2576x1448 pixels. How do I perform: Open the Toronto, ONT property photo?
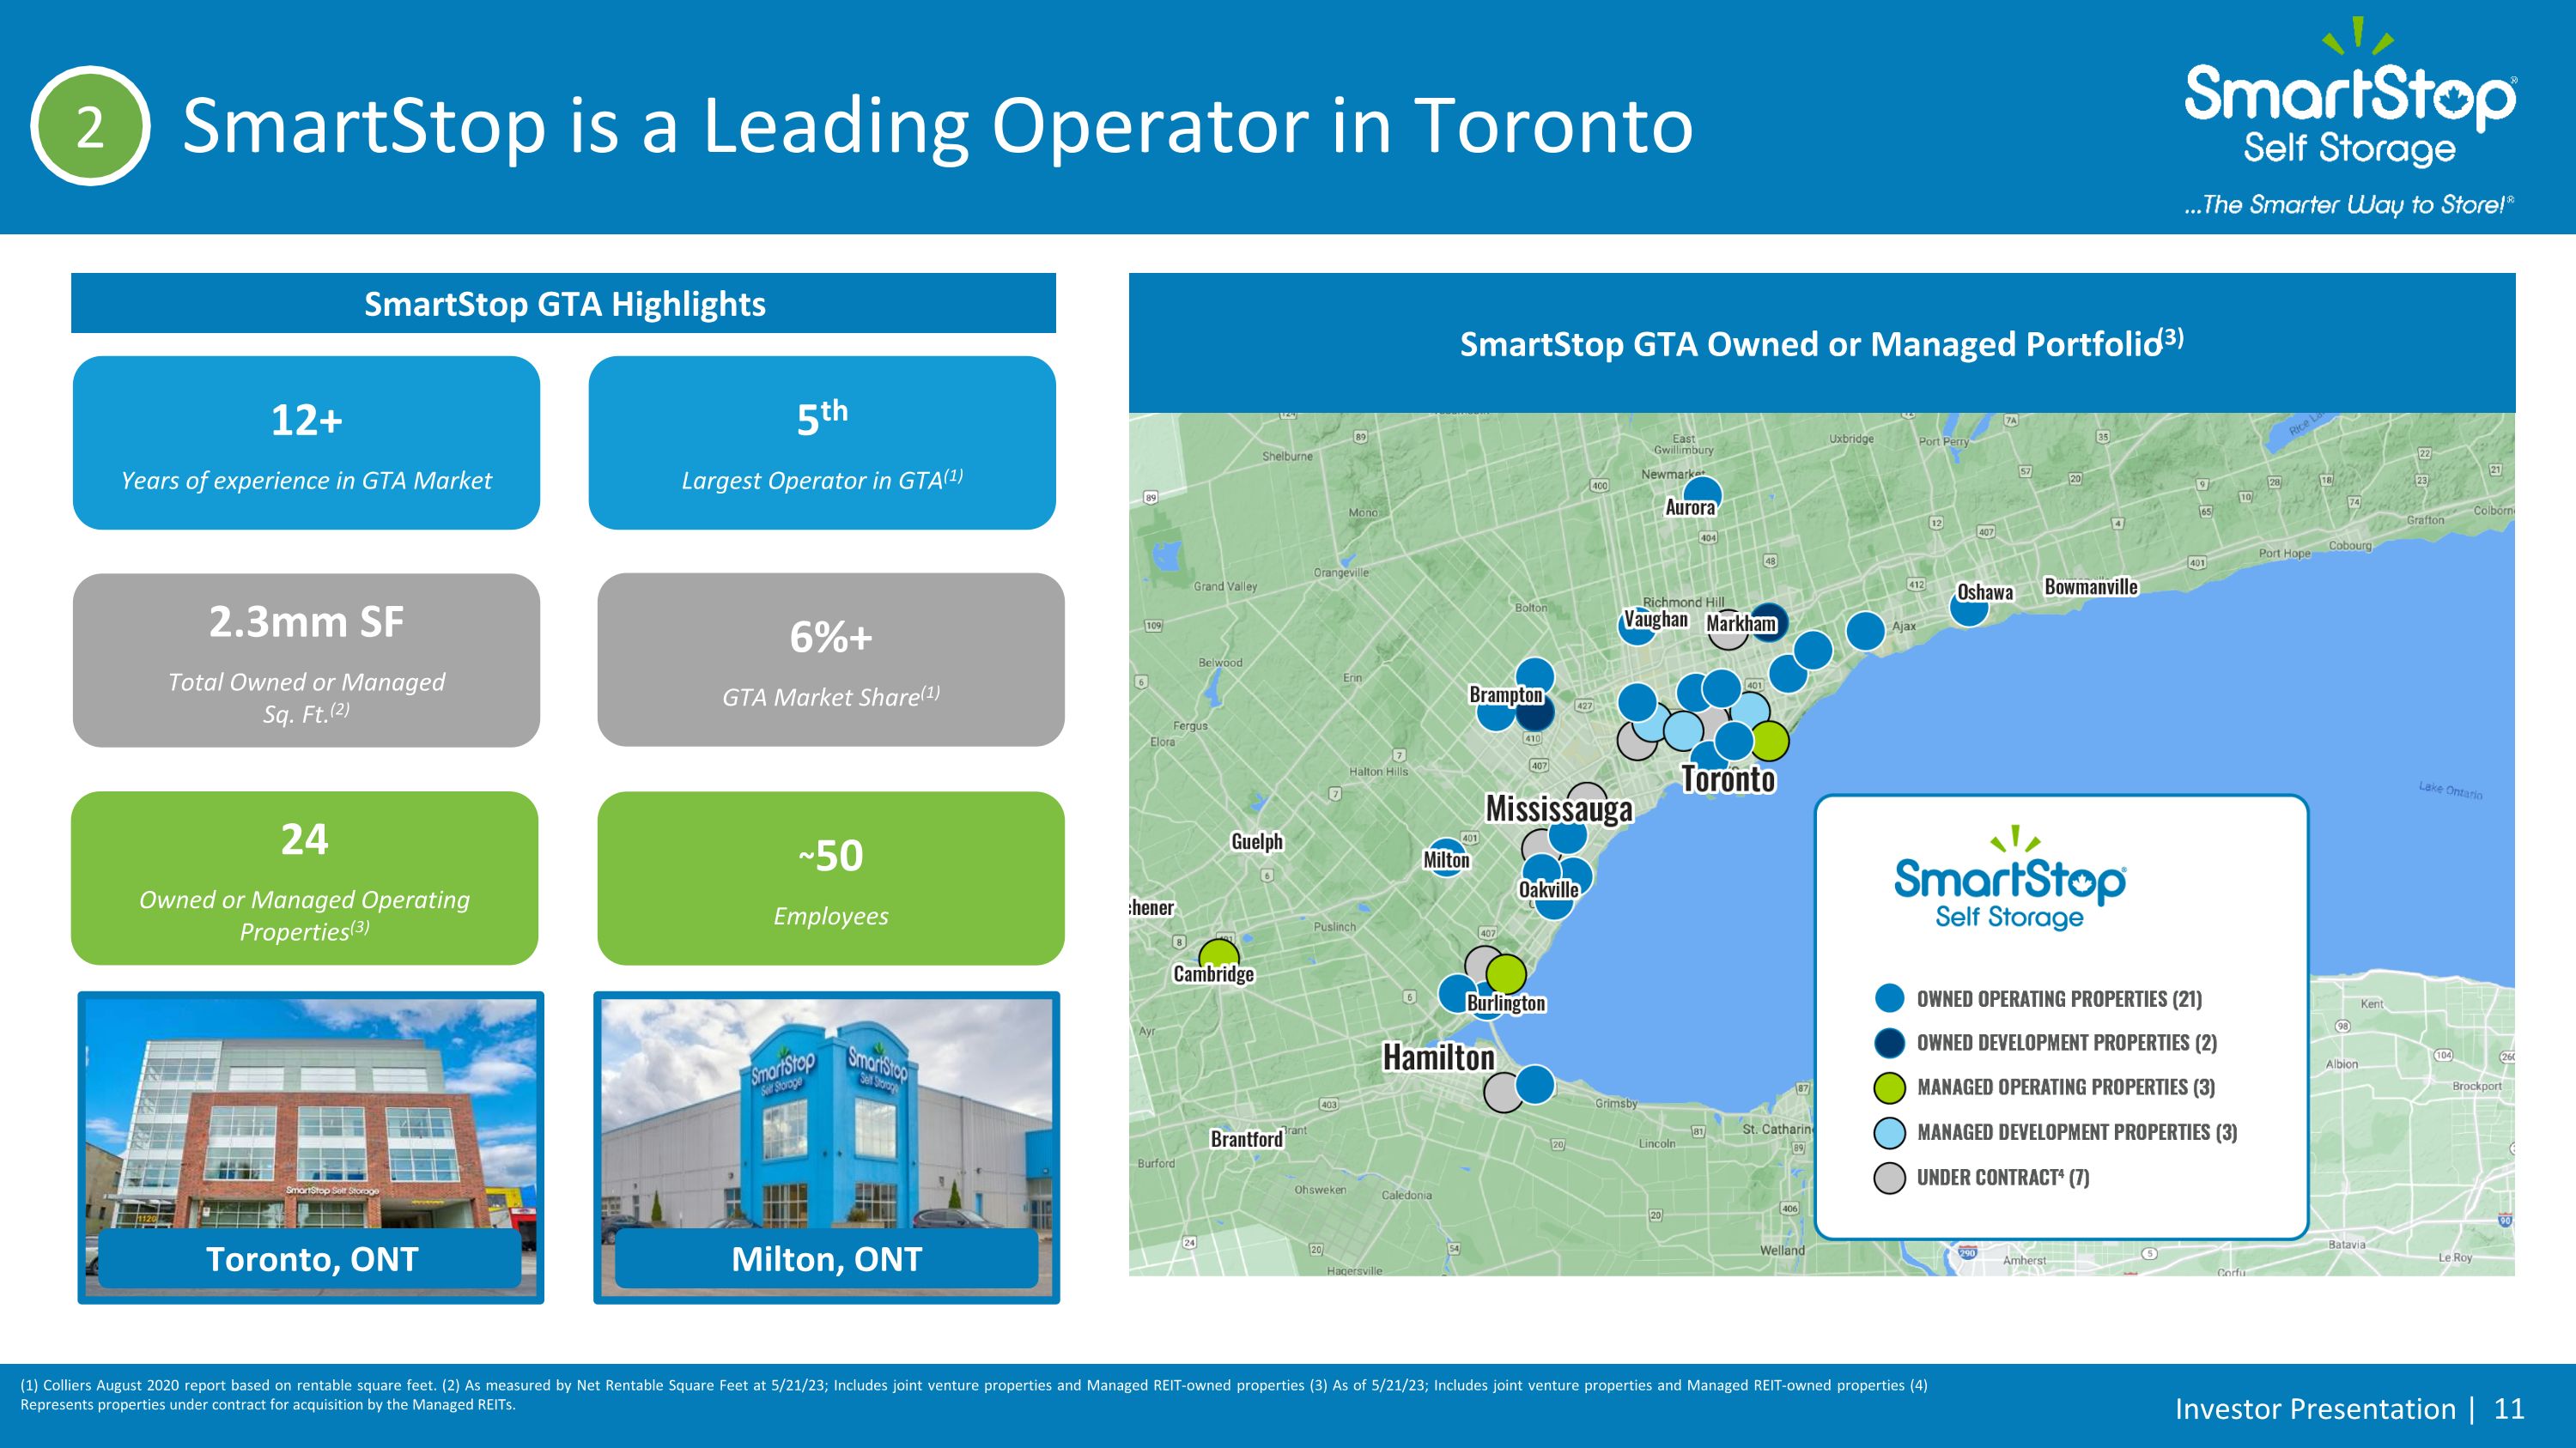(311, 1148)
